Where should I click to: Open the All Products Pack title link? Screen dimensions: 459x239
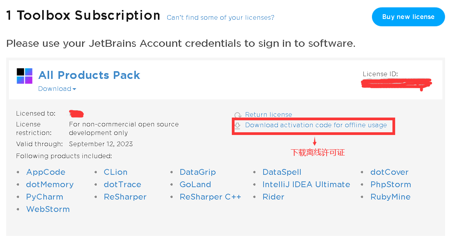[x=89, y=75]
